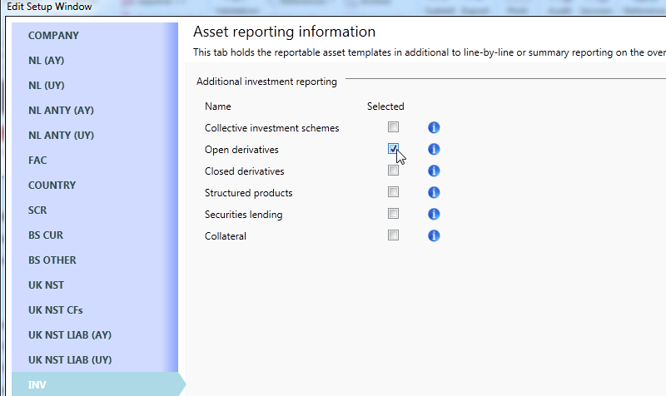Image resolution: width=666 pixels, height=396 pixels.
Task: Click the Collateral info icon
Action: coord(434,235)
